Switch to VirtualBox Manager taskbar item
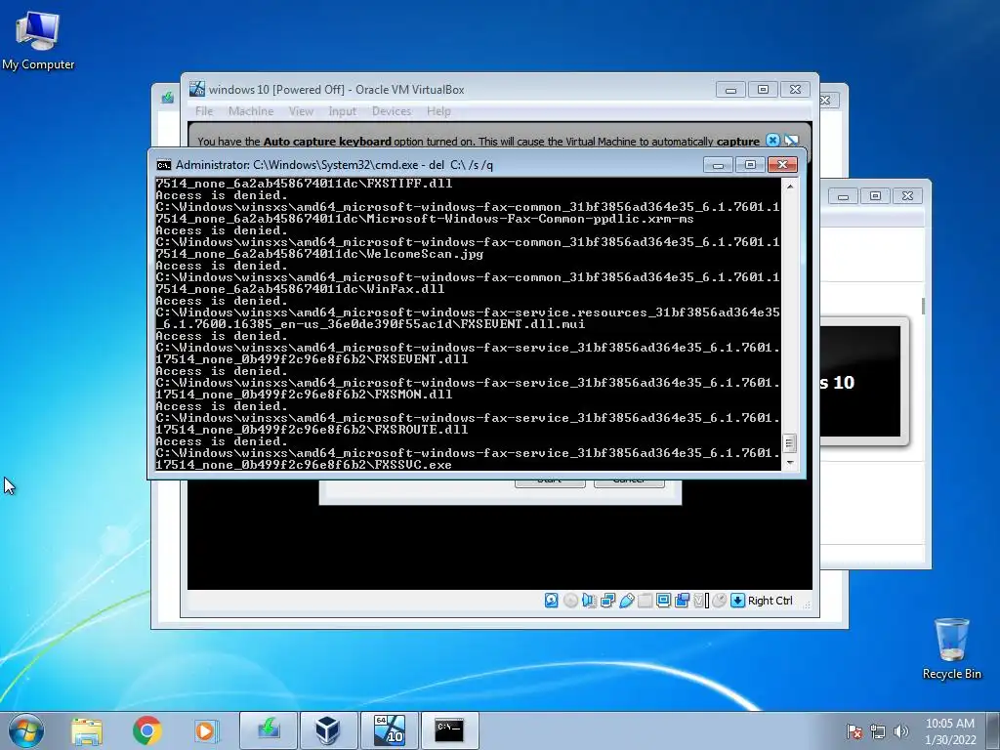Image resolution: width=1000 pixels, height=750 pixels. [328, 730]
